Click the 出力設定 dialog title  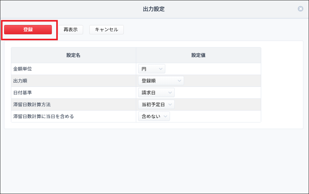(x=154, y=9)
